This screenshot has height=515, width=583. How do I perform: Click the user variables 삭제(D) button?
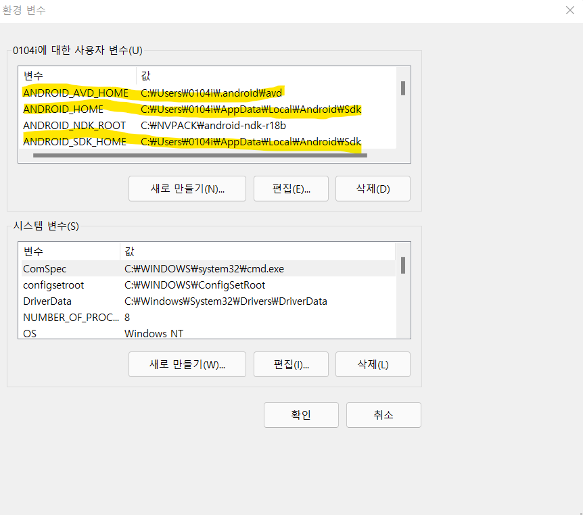[373, 189]
